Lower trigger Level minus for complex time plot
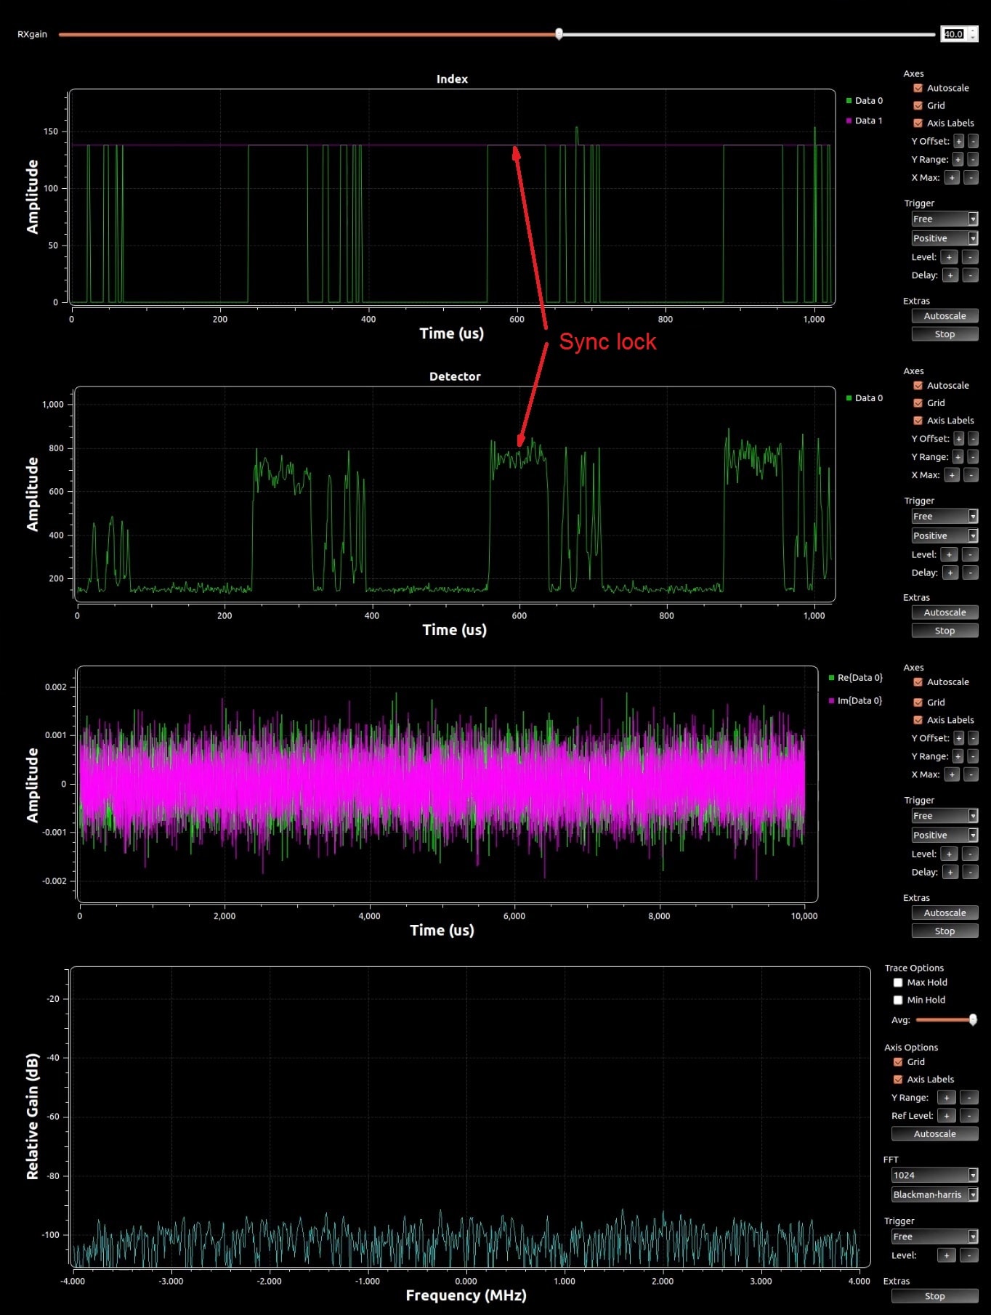 click(x=970, y=854)
